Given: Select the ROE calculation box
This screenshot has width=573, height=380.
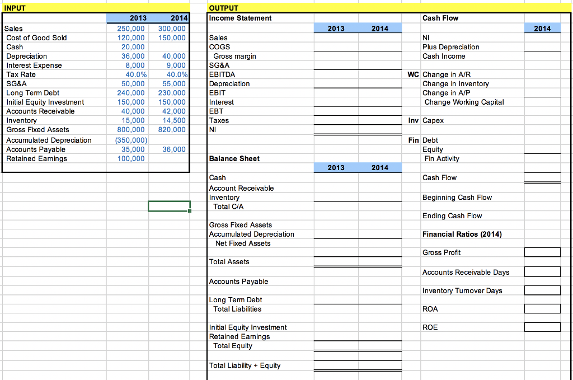Looking at the screenshot, I should point(542,327).
